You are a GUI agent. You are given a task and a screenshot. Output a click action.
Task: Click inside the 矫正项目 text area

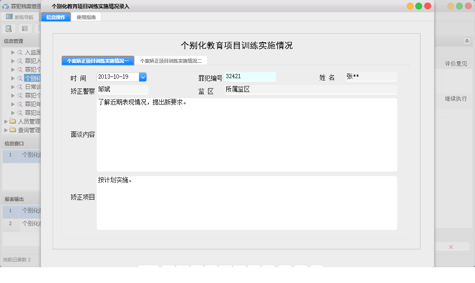coord(247,203)
